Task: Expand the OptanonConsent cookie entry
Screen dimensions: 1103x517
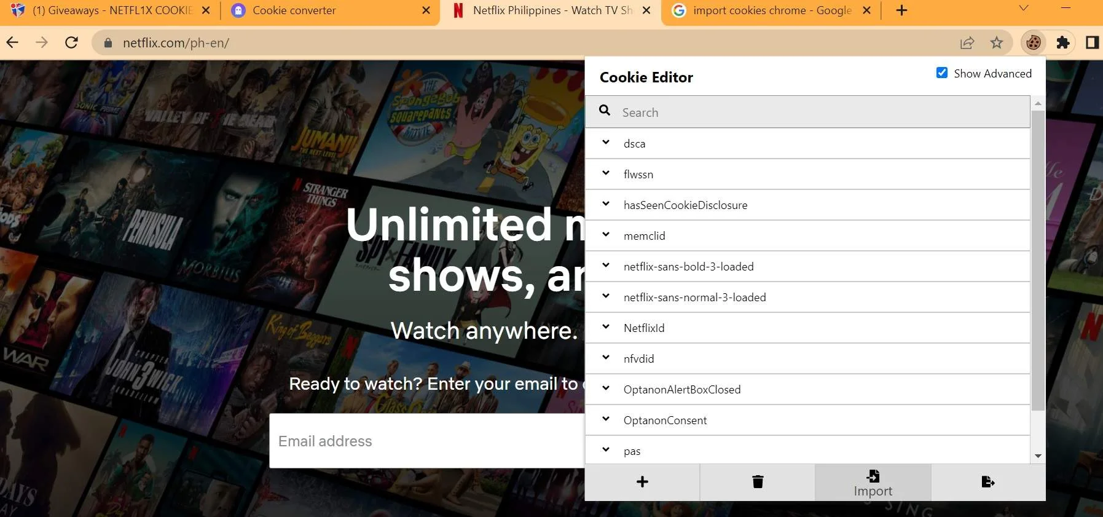Action: pyautogui.click(x=807, y=420)
